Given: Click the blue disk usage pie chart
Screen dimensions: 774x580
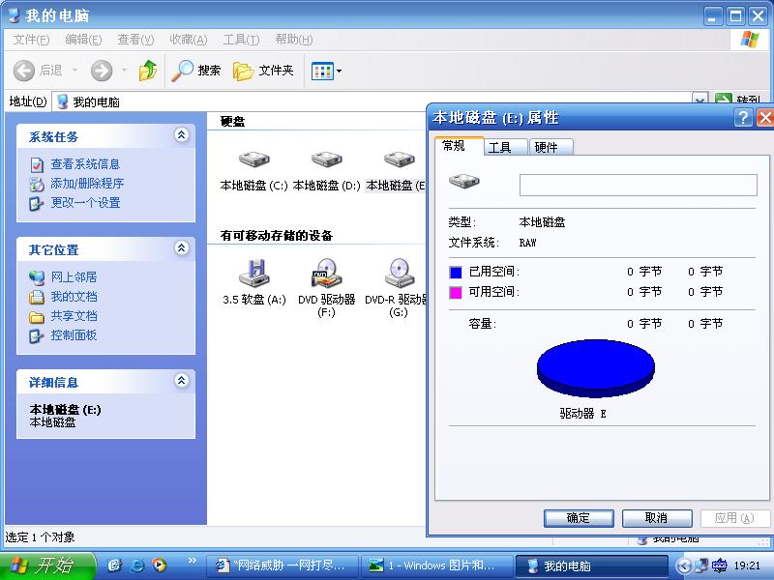Looking at the screenshot, I should coord(595,368).
